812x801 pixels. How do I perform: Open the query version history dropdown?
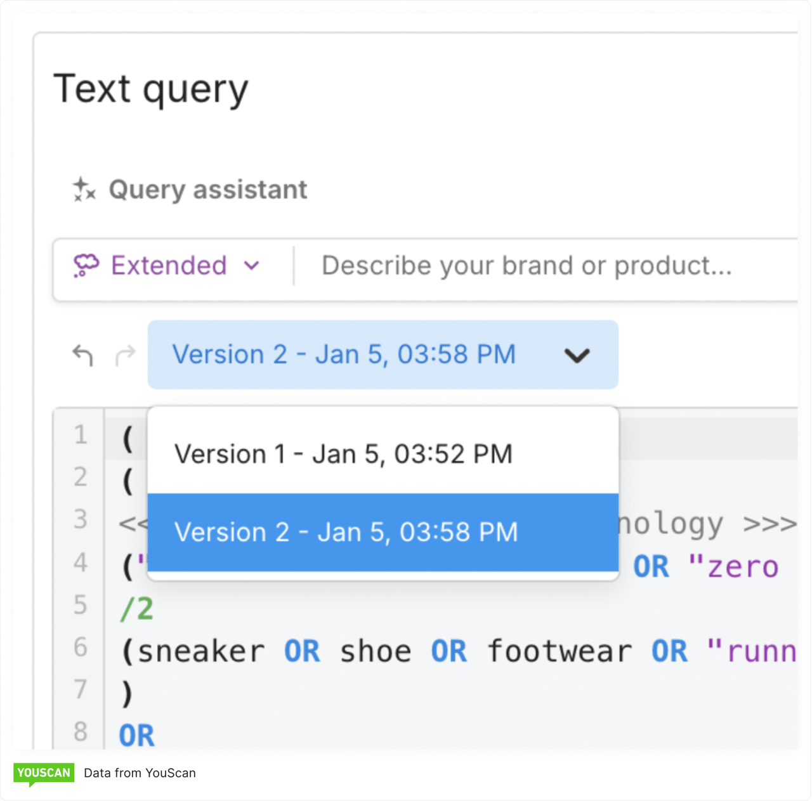[383, 355]
